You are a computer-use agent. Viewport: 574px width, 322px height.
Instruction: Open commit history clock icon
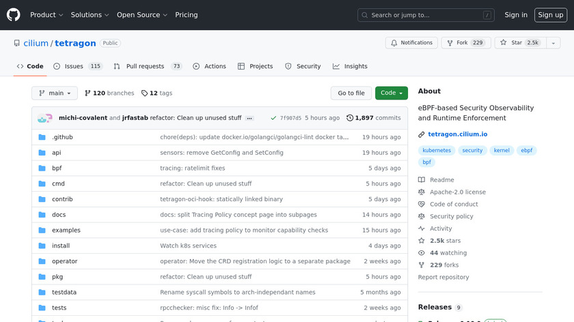pyautogui.click(x=350, y=118)
